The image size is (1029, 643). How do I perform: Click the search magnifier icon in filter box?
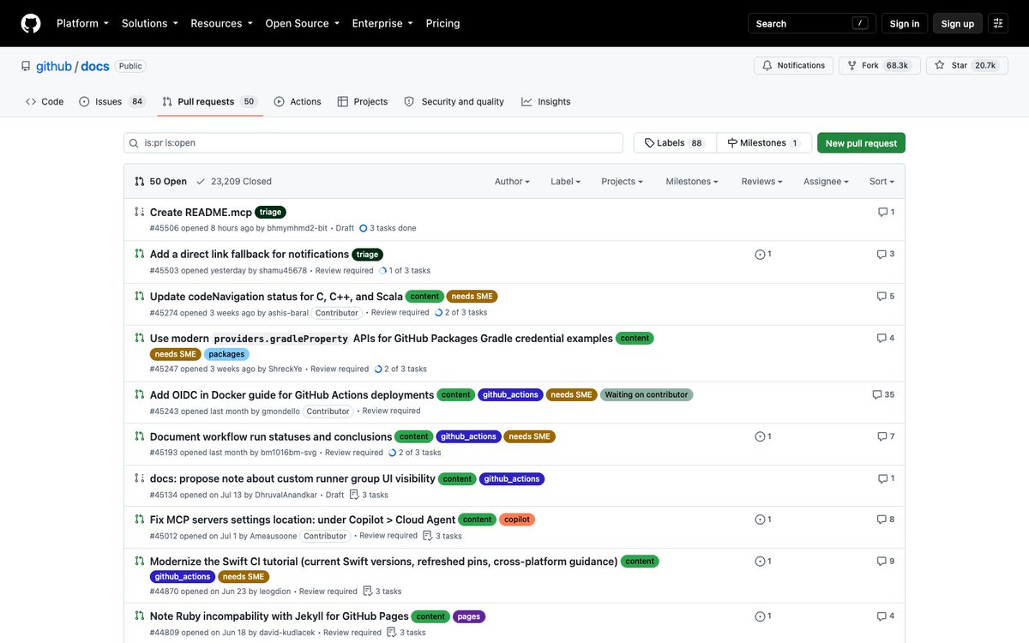click(135, 142)
